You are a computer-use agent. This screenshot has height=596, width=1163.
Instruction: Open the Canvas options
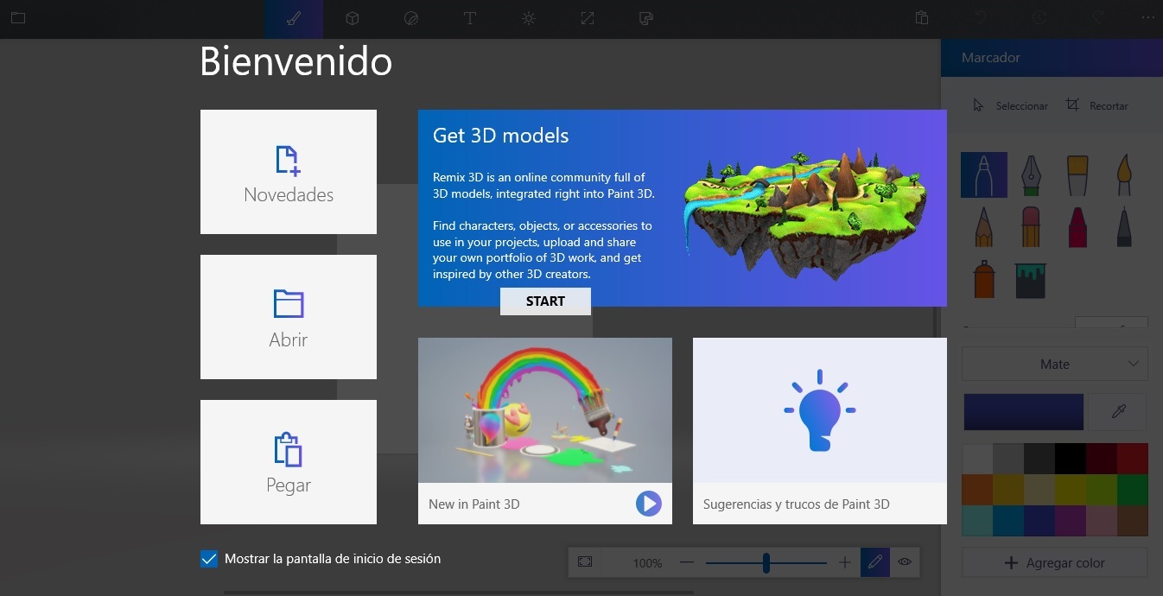tap(588, 18)
